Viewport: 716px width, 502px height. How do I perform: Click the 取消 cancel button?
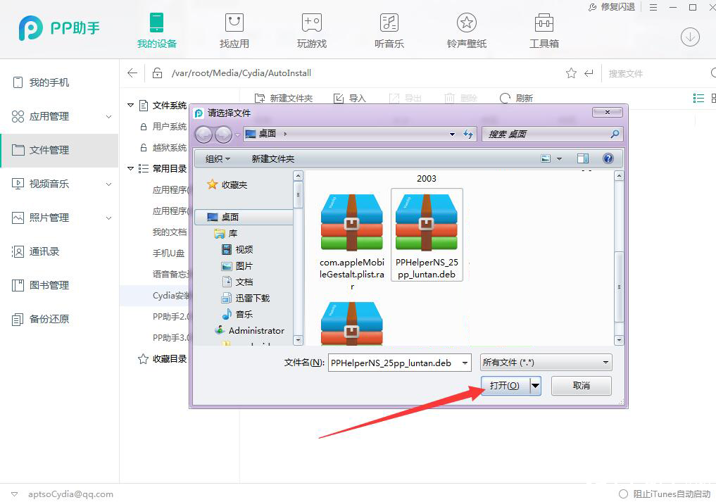[582, 386]
